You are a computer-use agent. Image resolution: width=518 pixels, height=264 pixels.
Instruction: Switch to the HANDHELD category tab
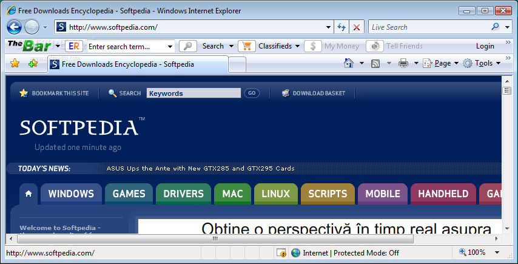[x=443, y=194]
